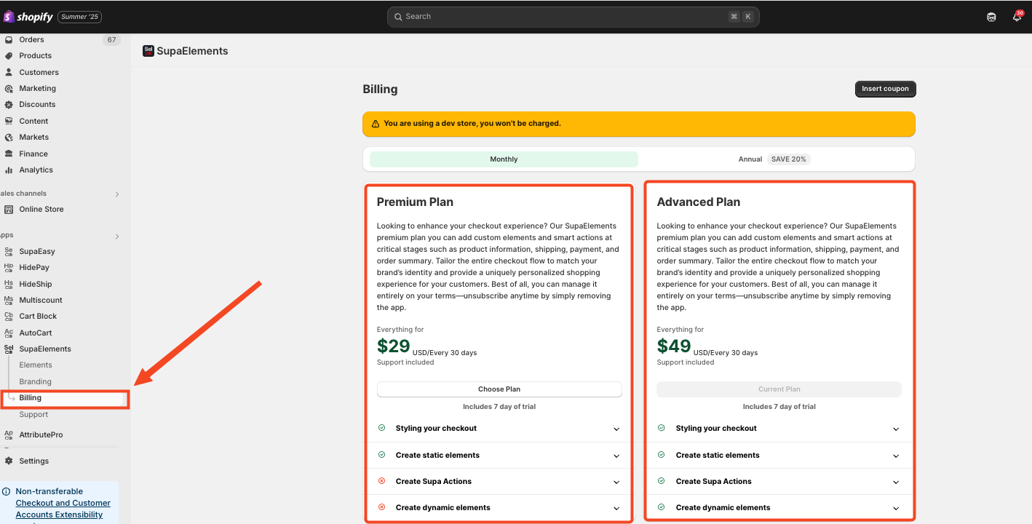Click the Marketing target icon

pyautogui.click(x=9, y=88)
